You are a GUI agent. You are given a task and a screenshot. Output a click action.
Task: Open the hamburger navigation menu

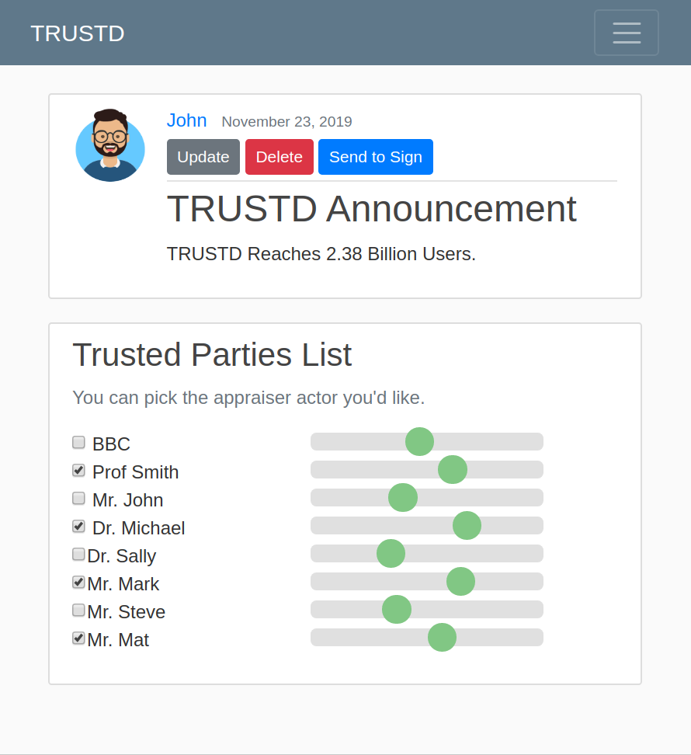point(626,33)
